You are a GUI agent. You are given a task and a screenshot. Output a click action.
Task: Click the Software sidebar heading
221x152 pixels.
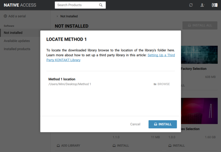click(9, 26)
